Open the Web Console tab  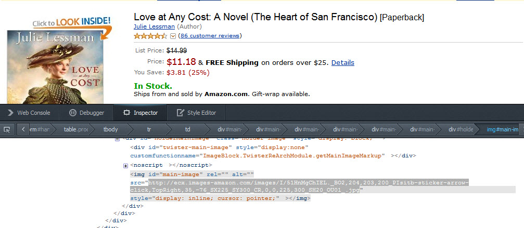click(29, 113)
